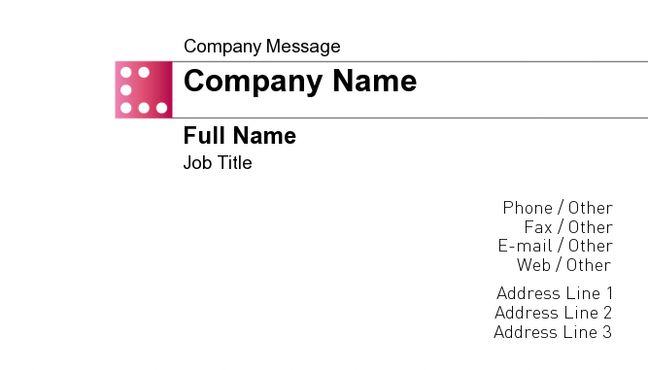Click the Fax / Other line
This screenshot has height=370, width=648.
(568, 227)
